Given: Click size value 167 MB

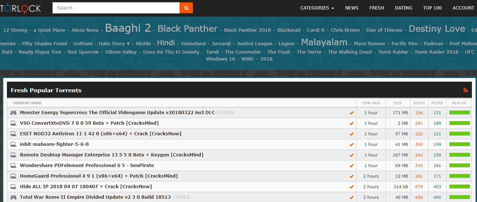Looking at the screenshot, I should point(400,155).
